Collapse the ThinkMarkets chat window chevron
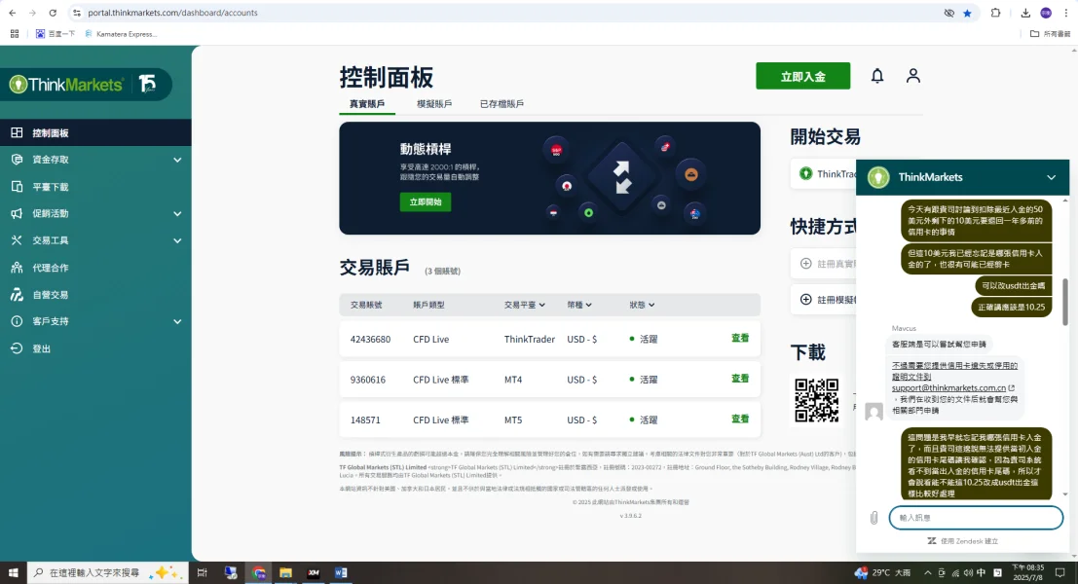The width and height of the screenshot is (1078, 584). [x=1051, y=177]
